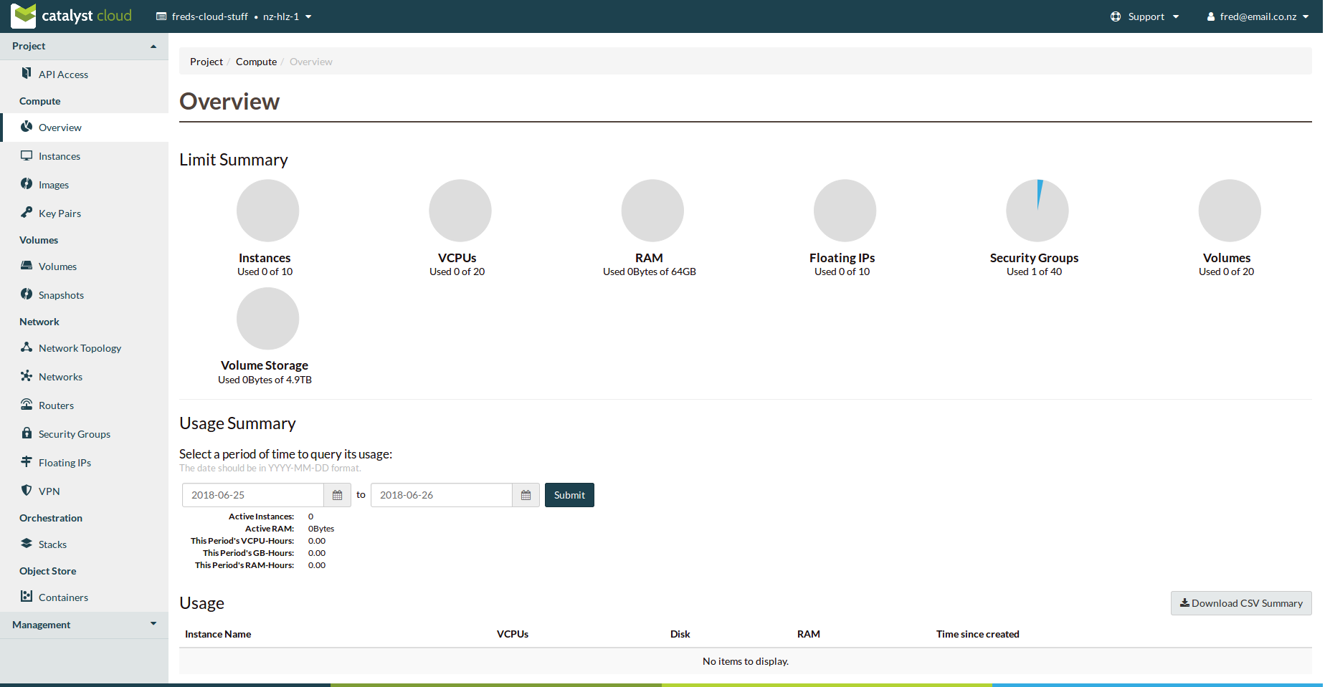This screenshot has width=1330, height=687.
Task: Click the Time since created column header
Action: pyautogui.click(x=977, y=634)
